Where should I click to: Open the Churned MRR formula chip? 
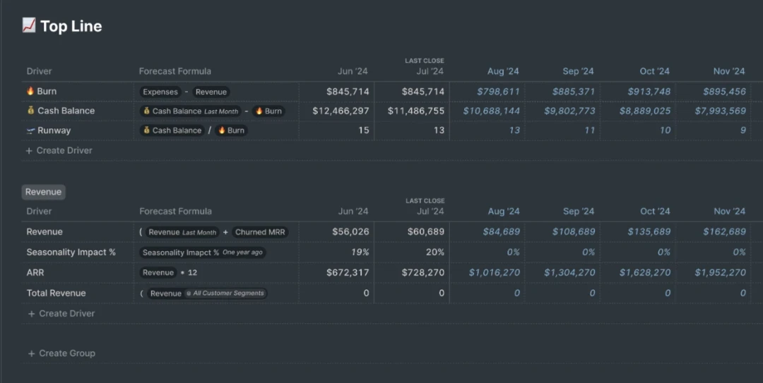[x=260, y=232]
